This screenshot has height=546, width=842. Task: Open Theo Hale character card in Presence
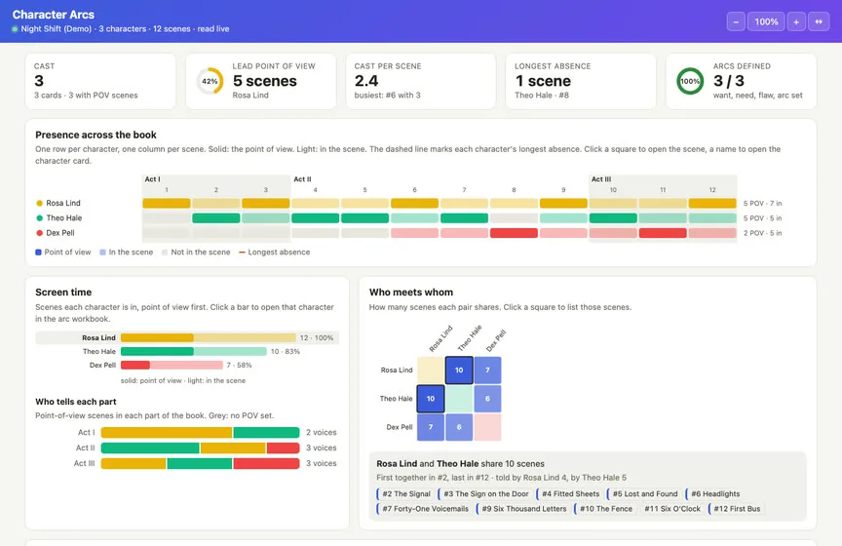[64, 218]
